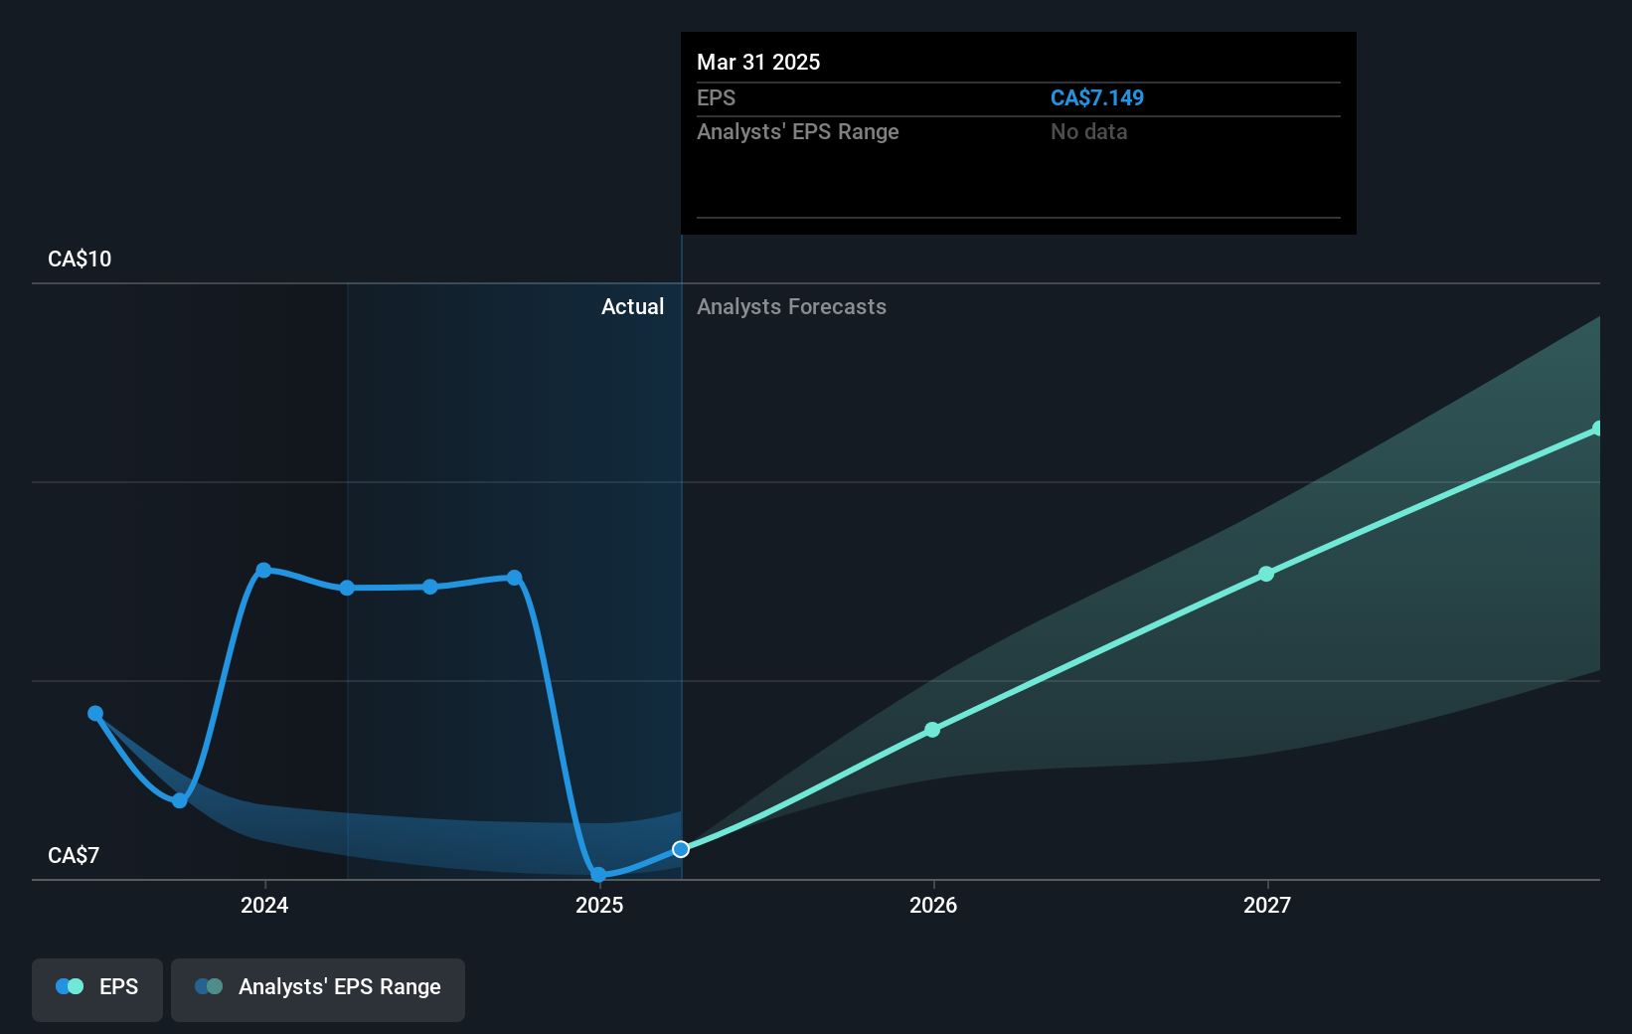Click the final forecast point at chart's right edge
This screenshot has height=1034, width=1632.
click(1598, 429)
